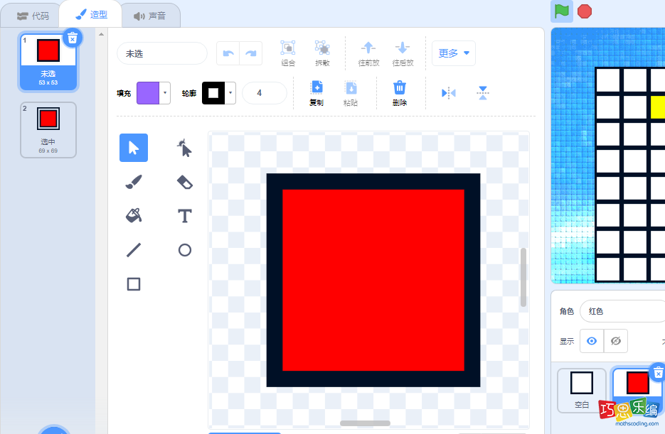The height and width of the screenshot is (434, 665).
Task: Switch to the 代码 tab
Action: (x=33, y=15)
